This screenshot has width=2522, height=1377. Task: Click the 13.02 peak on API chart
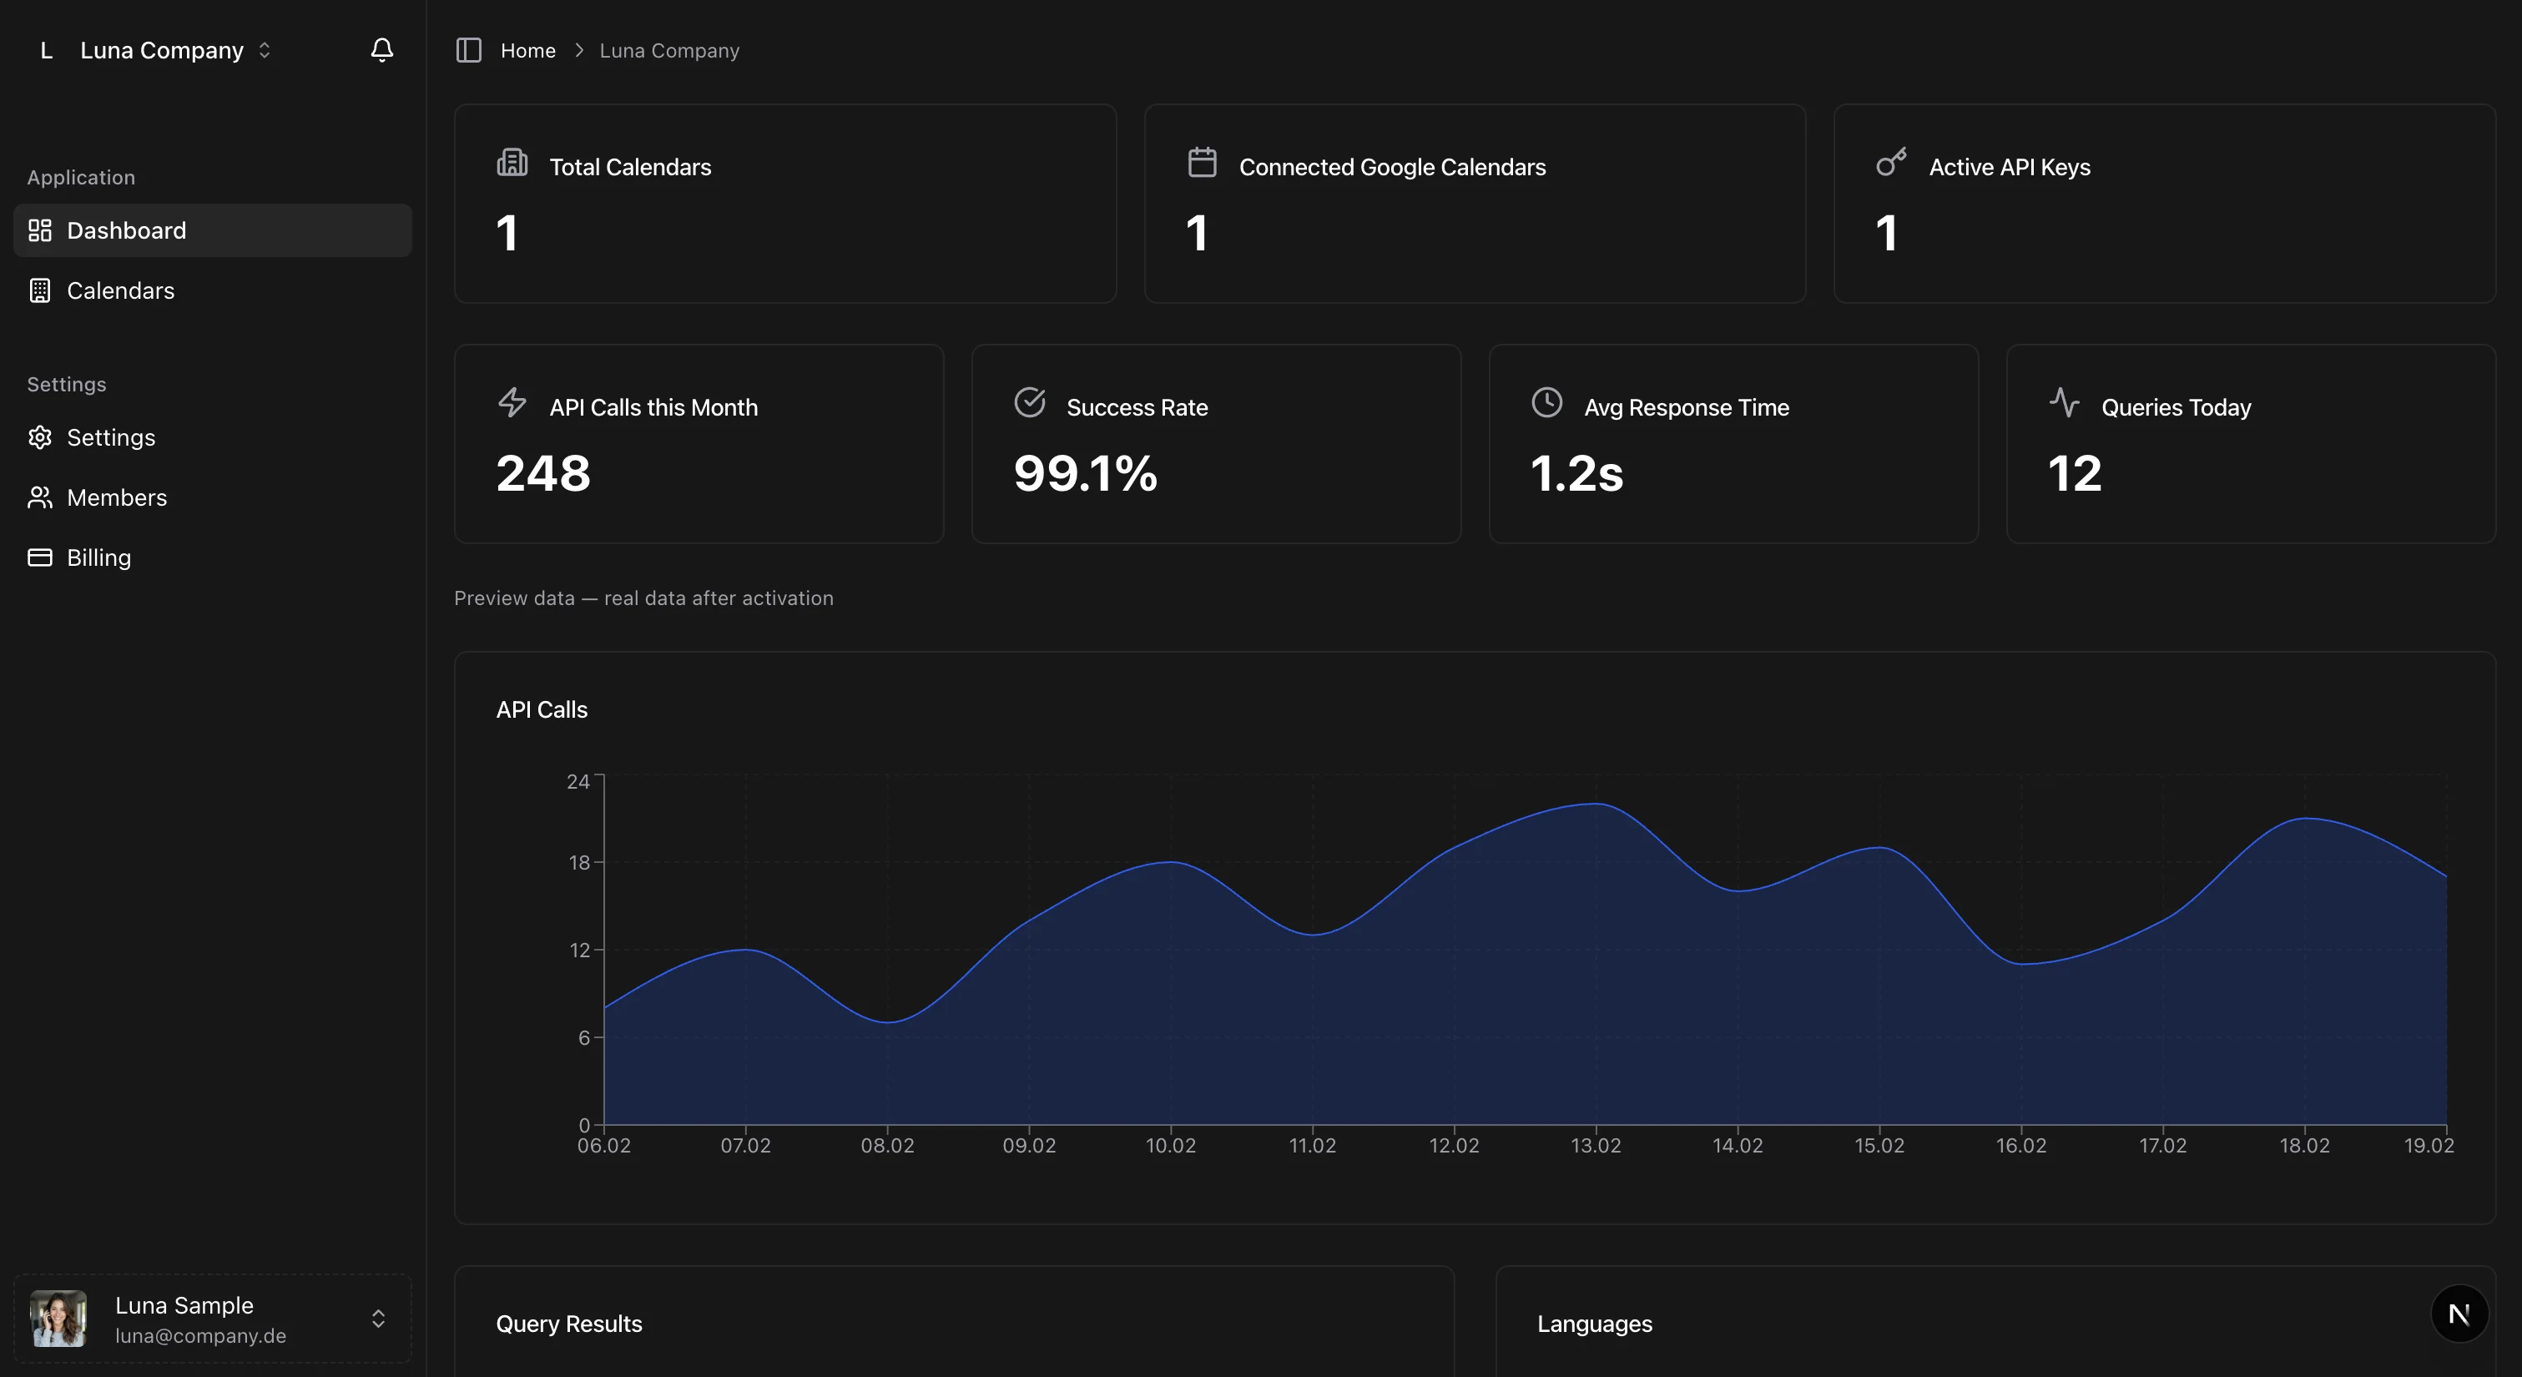pos(1596,804)
